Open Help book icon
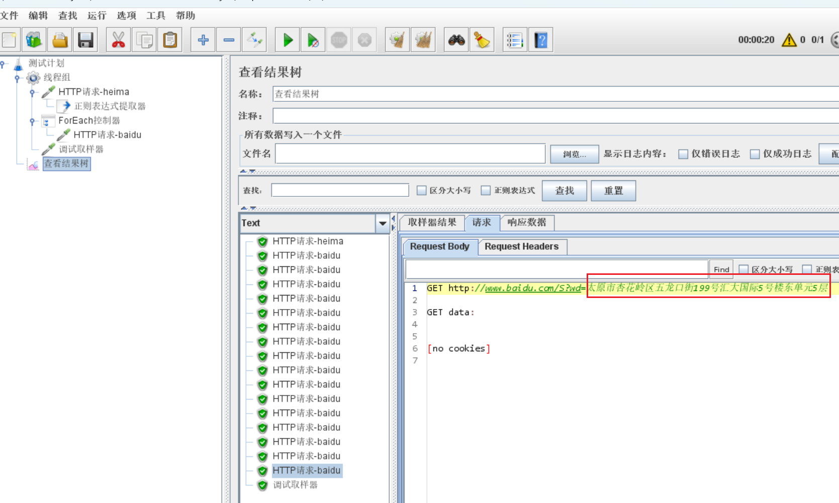The height and width of the screenshot is (503, 839). pos(540,40)
